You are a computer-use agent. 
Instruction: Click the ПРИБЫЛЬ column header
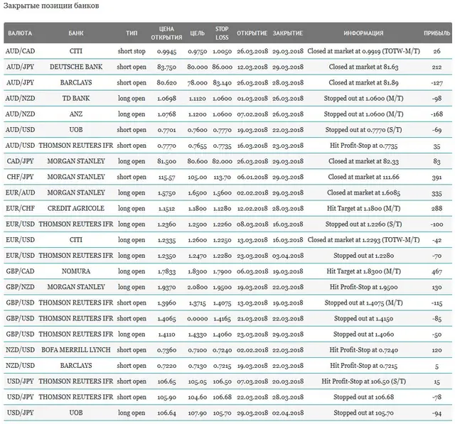437,33
